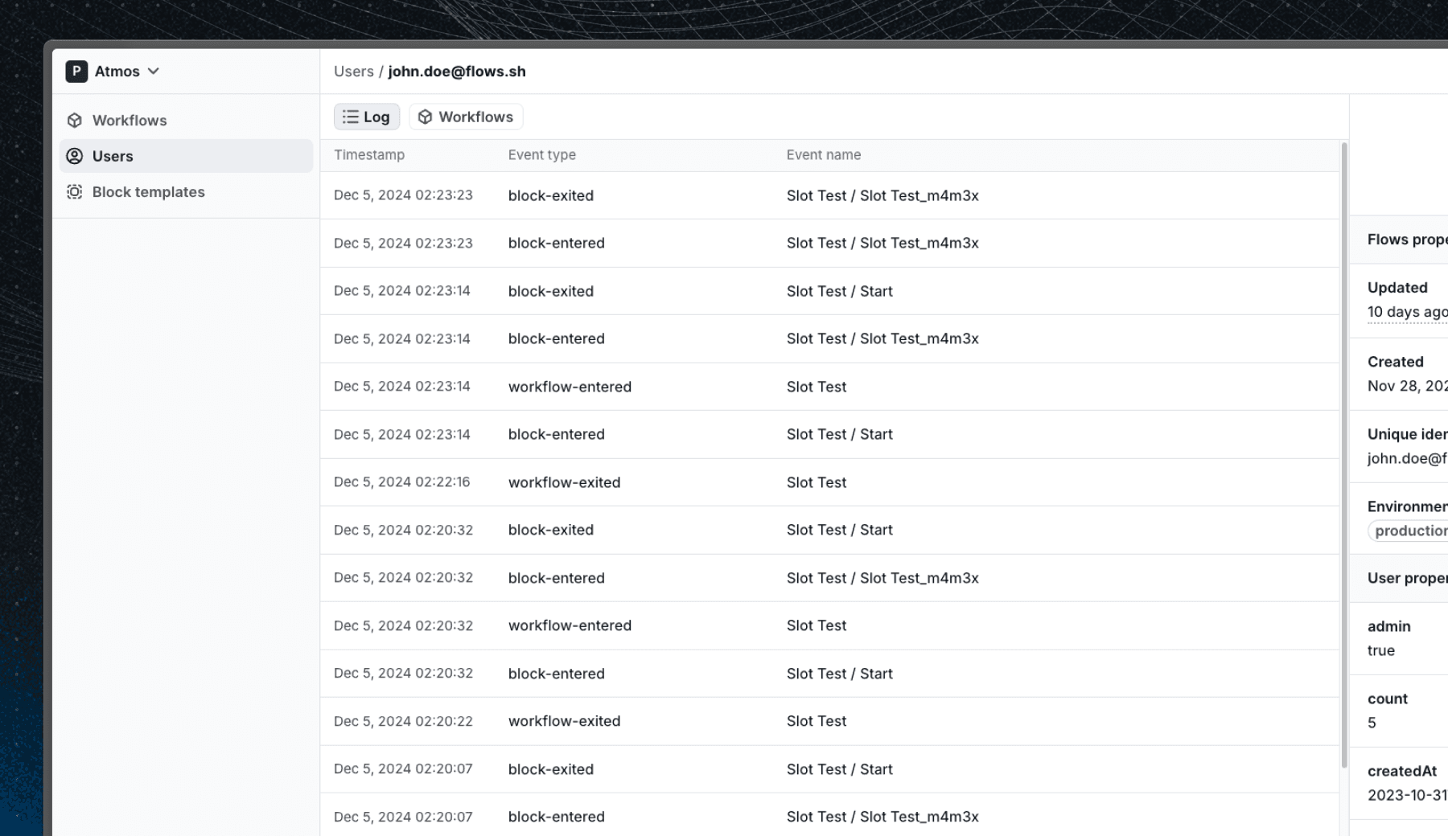Click the Event type column header

coord(541,154)
